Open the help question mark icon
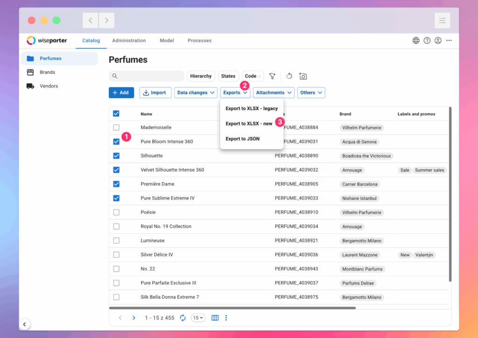Image resolution: width=478 pixels, height=338 pixels. tap(427, 40)
